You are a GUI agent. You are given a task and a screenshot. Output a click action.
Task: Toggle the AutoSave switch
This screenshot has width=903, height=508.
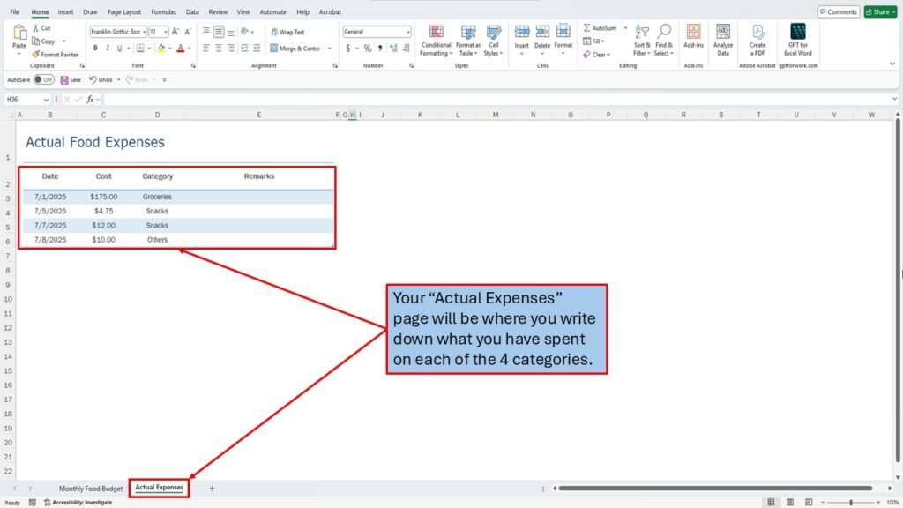[42, 79]
